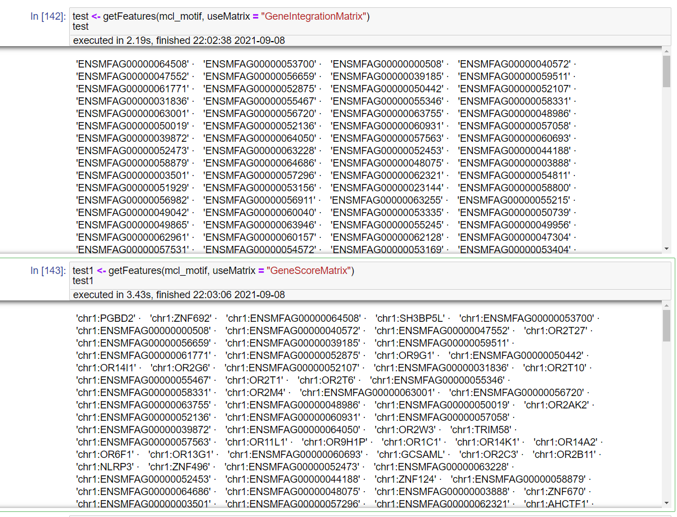The width and height of the screenshot is (677, 517).
Task: Click 'ENSMFAG00000000508' in first output
Action: 387,64
